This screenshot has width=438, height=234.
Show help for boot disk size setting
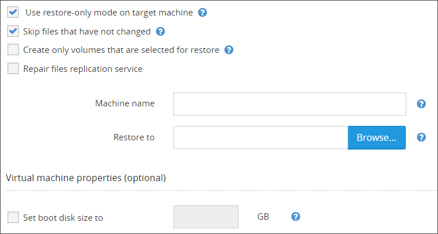pyautogui.click(x=296, y=217)
